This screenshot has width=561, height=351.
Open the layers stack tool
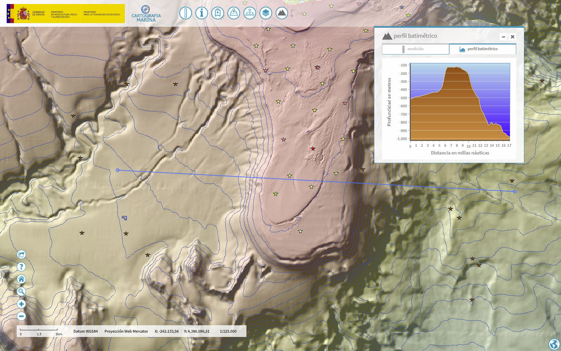pyautogui.click(x=266, y=13)
